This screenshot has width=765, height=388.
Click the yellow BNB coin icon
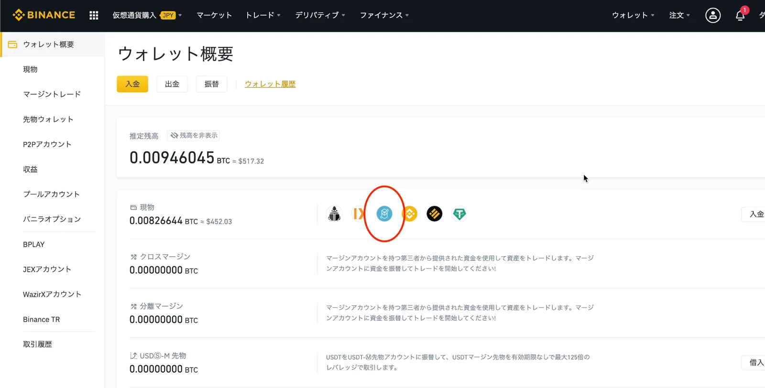[x=410, y=214]
